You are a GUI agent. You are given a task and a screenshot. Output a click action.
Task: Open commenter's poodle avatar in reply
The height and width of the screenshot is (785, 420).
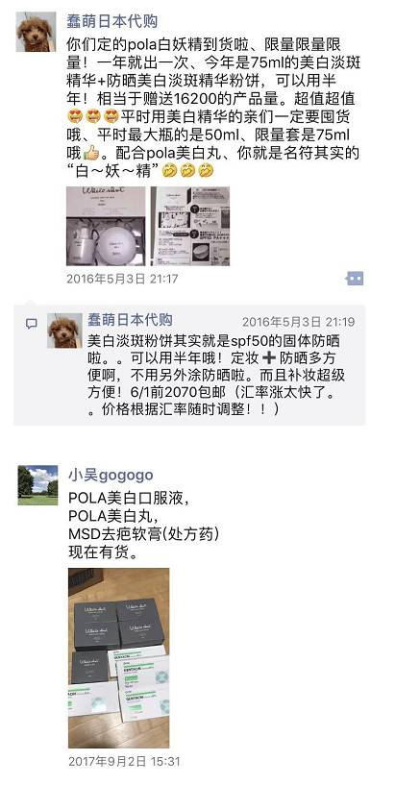pos(64,331)
